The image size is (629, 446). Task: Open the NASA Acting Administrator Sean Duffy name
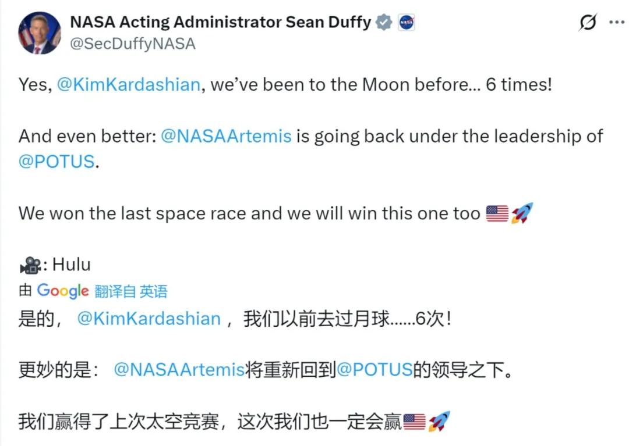click(x=220, y=22)
